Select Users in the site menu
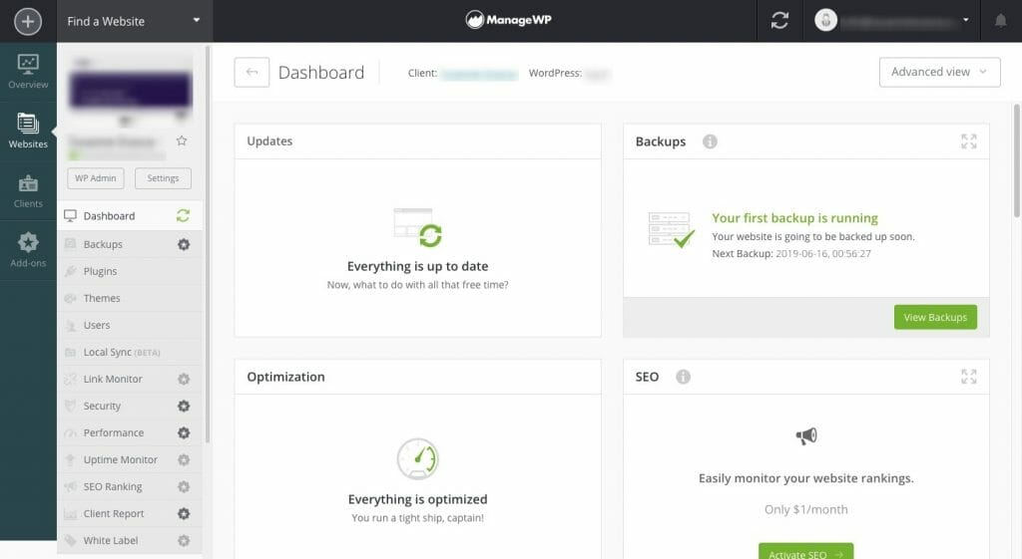The height and width of the screenshot is (559, 1022). (130, 325)
